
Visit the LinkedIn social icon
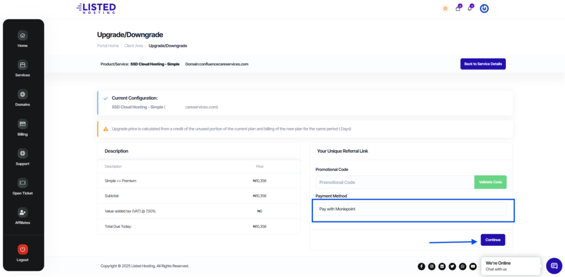coord(442,267)
